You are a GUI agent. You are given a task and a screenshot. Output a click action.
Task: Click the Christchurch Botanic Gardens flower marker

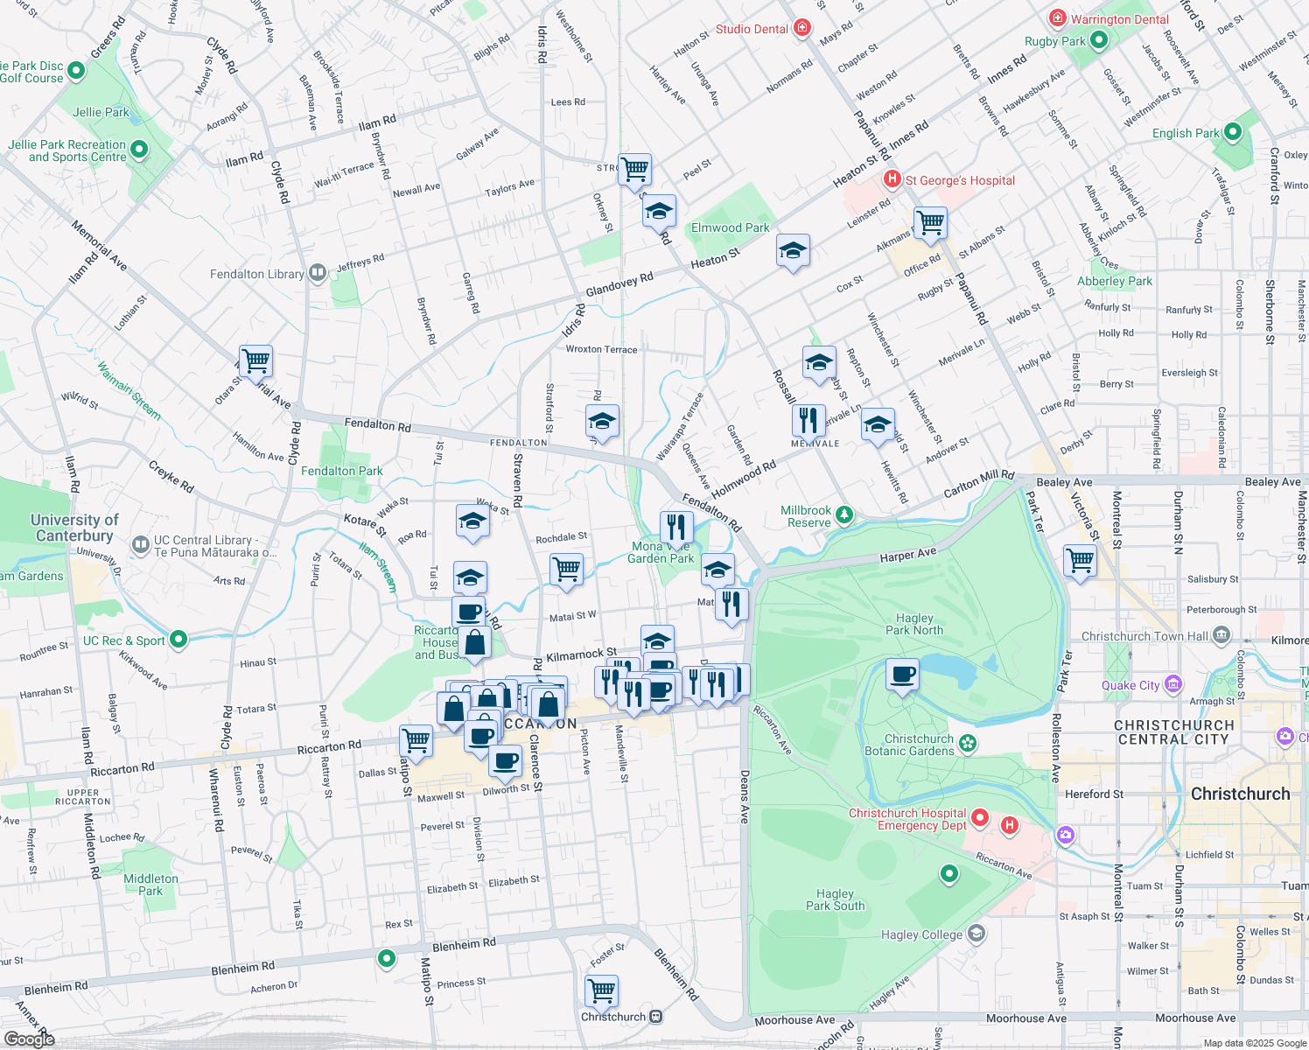pos(966,741)
